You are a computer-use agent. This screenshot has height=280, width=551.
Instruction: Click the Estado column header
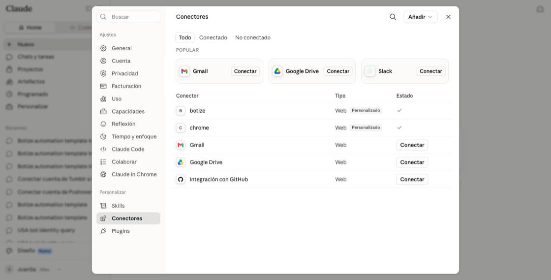[404, 96]
